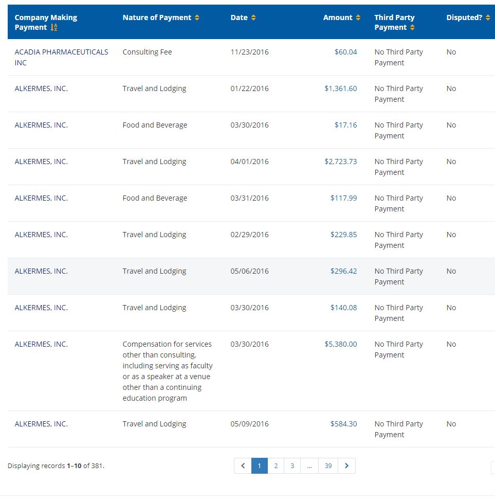Open ALKERMES link for $296.42 row
Screen dimensions: 495x501
pos(41,271)
